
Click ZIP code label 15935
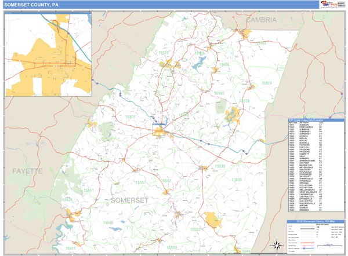pyautogui.click(x=200, y=53)
